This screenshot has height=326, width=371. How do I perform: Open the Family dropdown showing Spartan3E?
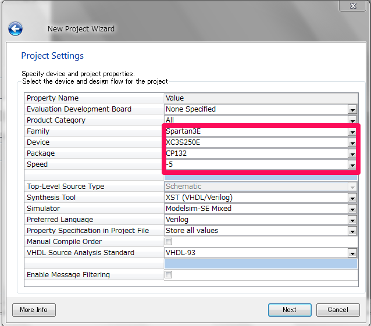click(x=352, y=131)
